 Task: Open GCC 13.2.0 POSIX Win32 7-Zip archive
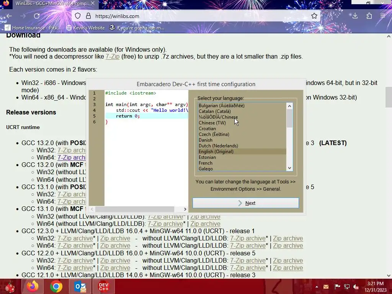point(72,150)
